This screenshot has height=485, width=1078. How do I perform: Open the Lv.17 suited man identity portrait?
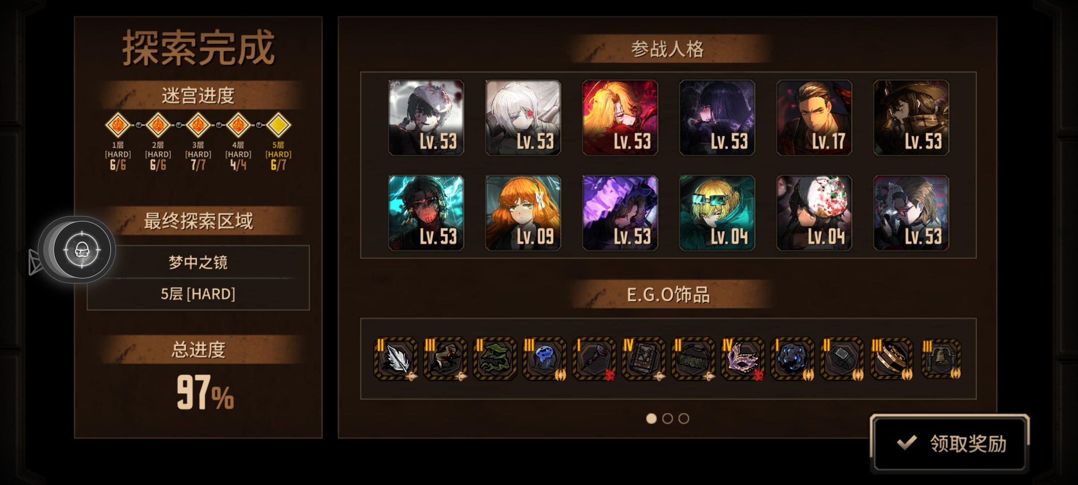[x=814, y=118]
